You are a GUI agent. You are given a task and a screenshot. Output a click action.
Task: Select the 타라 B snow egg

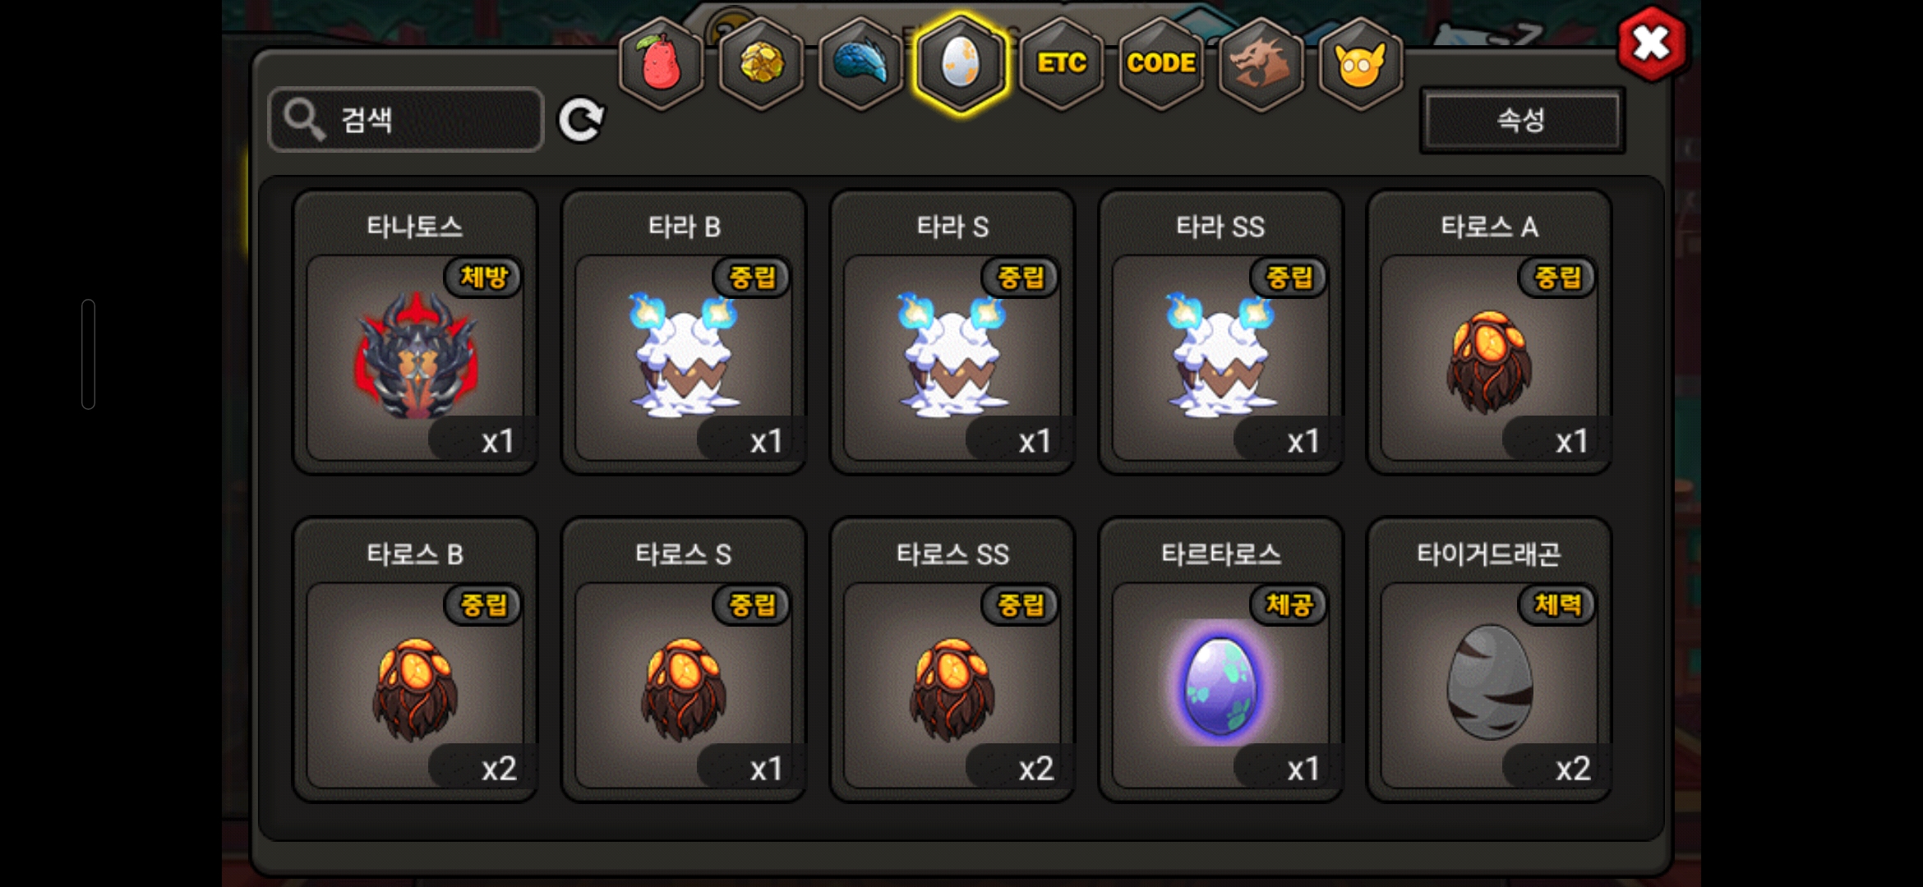(684, 332)
